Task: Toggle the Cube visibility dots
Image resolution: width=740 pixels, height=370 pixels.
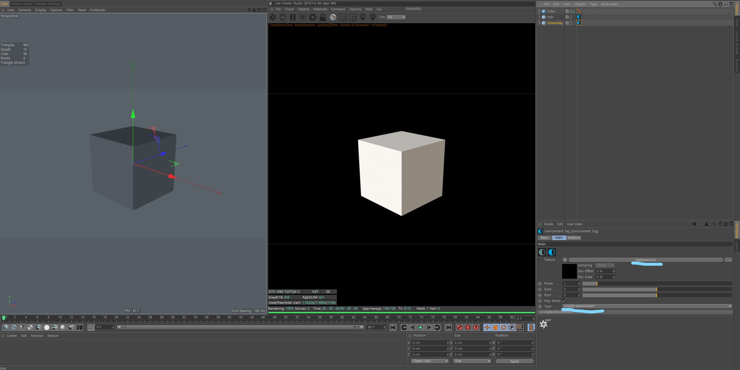Action: click(x=571, y=11)
